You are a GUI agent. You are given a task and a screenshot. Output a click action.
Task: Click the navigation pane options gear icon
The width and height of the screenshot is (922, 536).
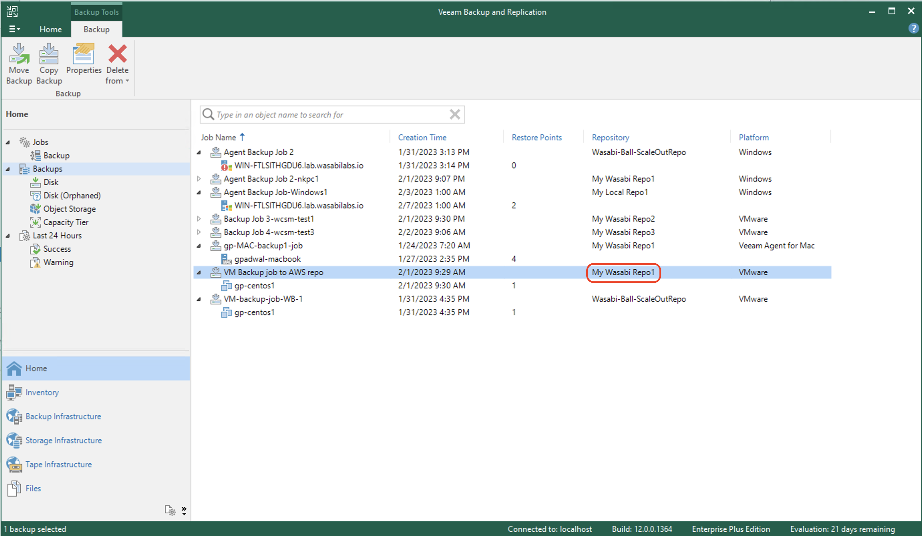(x=170, y=510)
